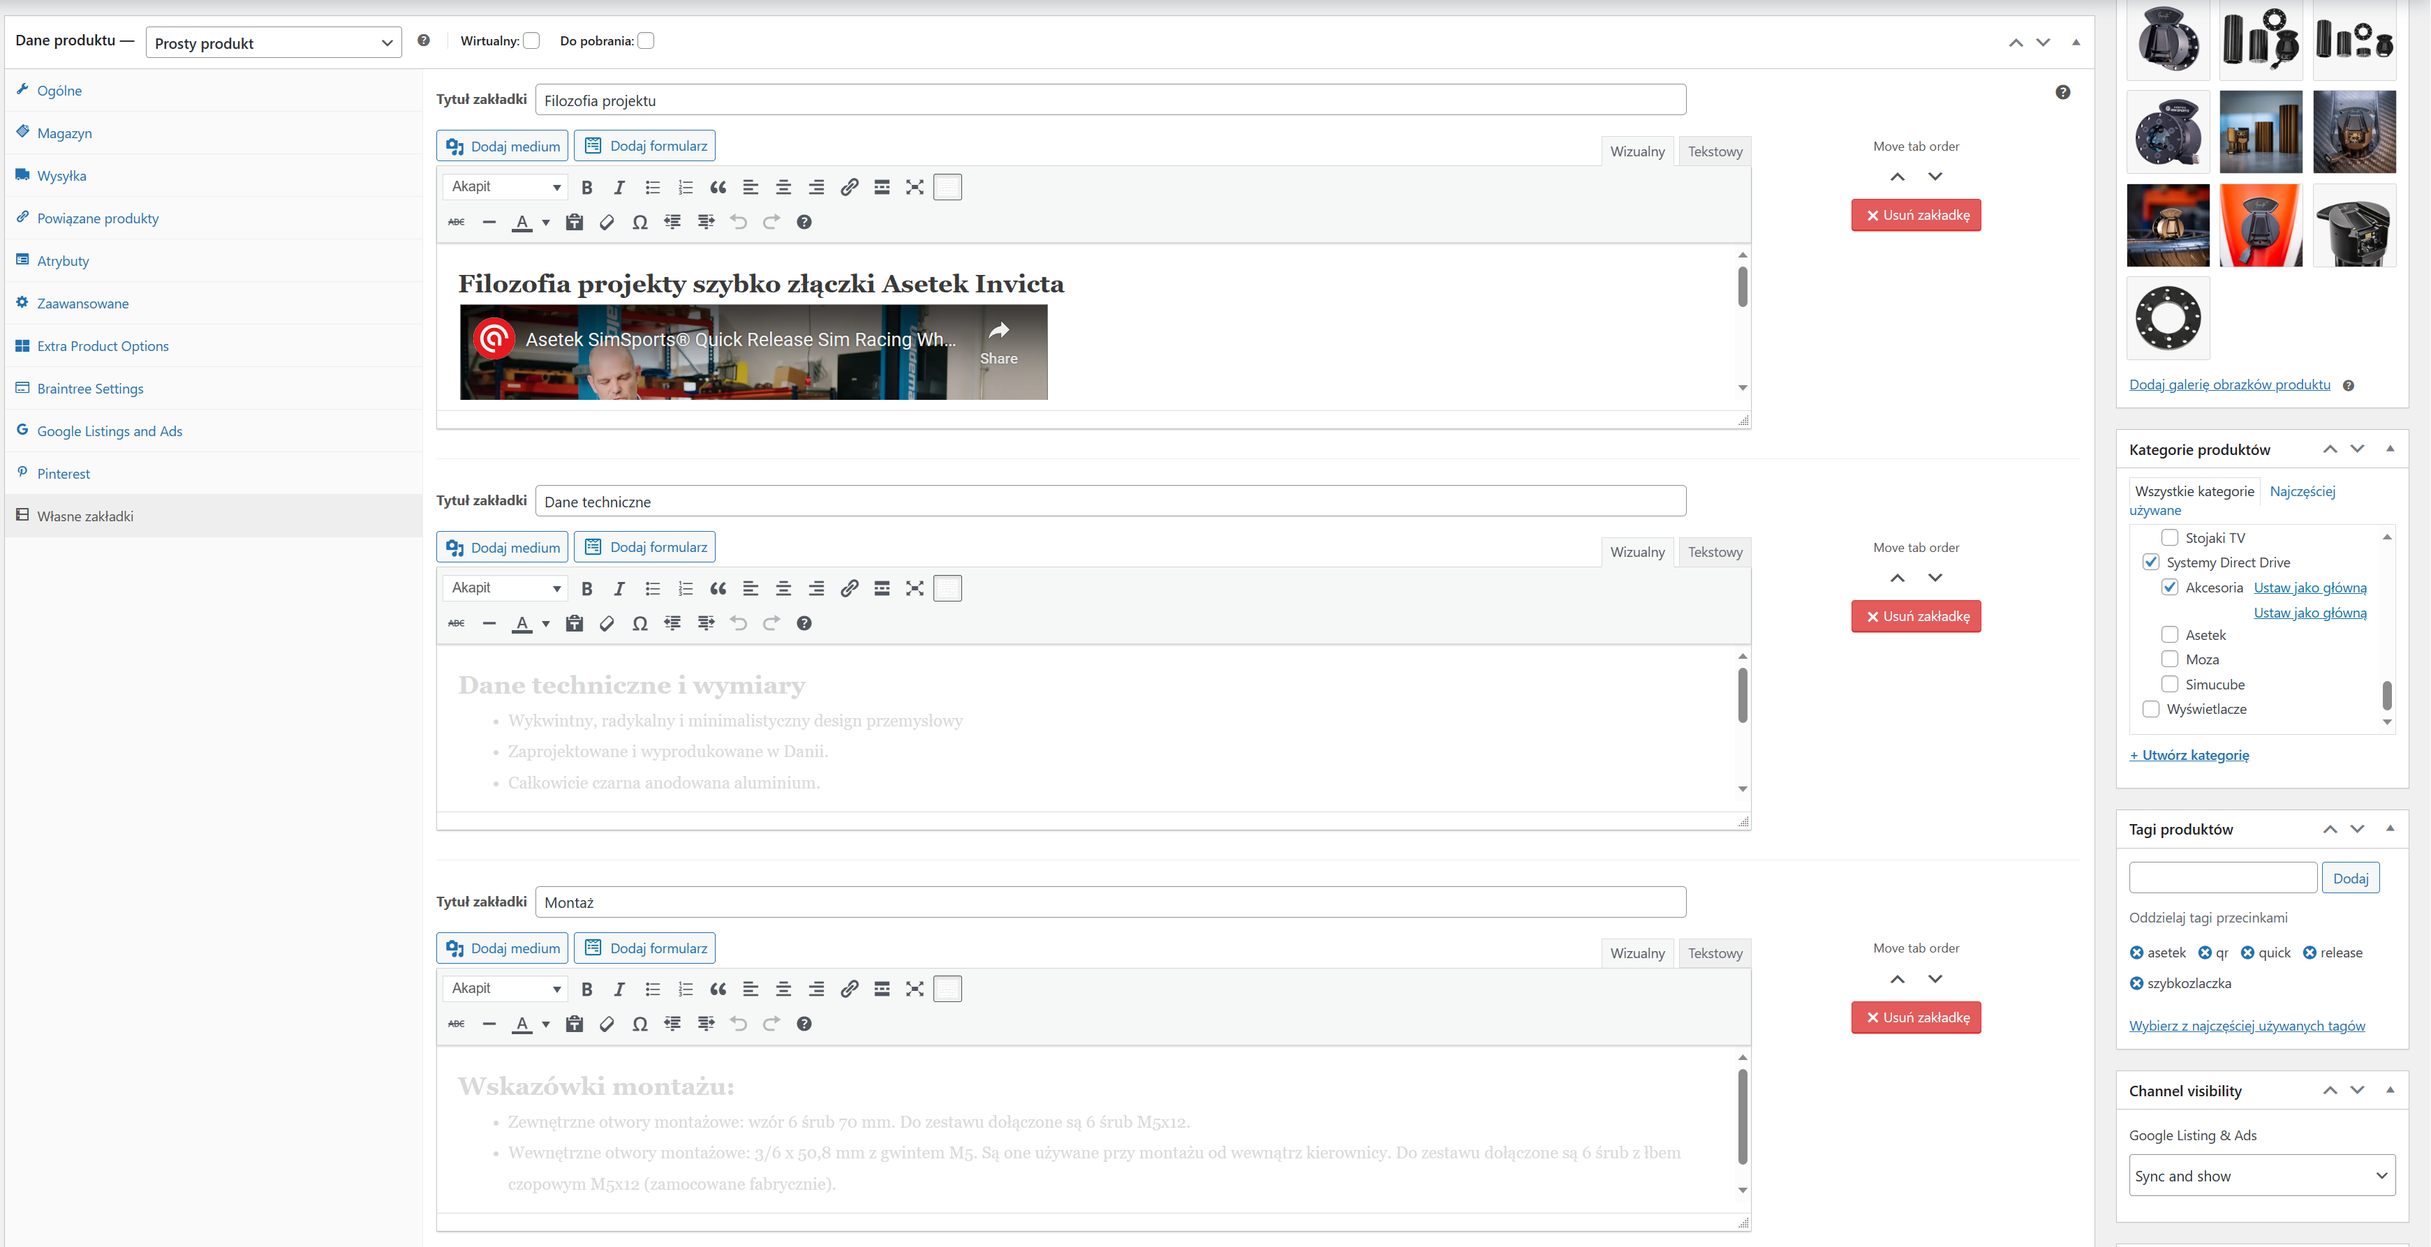The height and width of the screenshot is (1247, 2431).
Task: Apply strikethrough in the first editor toolbar
Action: coord(456,223)
